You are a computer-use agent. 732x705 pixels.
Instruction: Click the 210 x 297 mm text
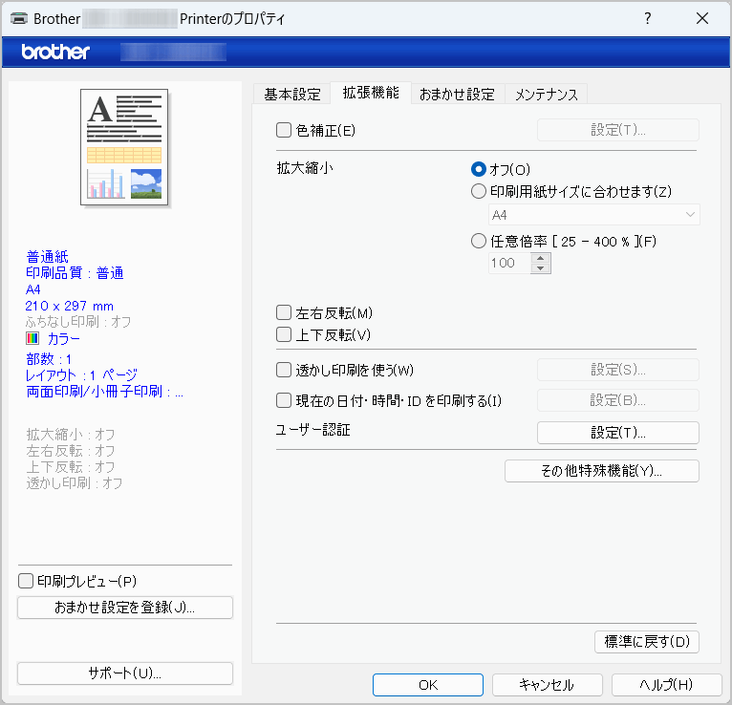click(x=69, y=306)
